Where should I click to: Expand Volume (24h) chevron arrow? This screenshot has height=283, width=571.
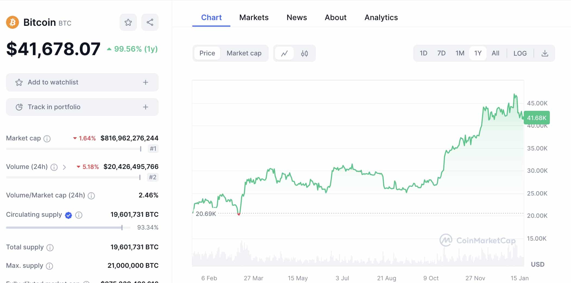64,167
